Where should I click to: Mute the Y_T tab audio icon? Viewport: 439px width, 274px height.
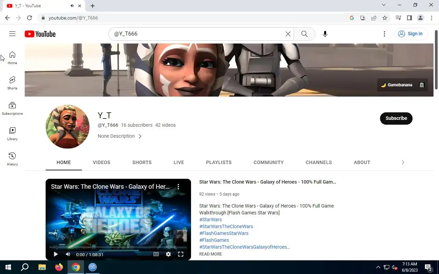(x=72, y=6)
